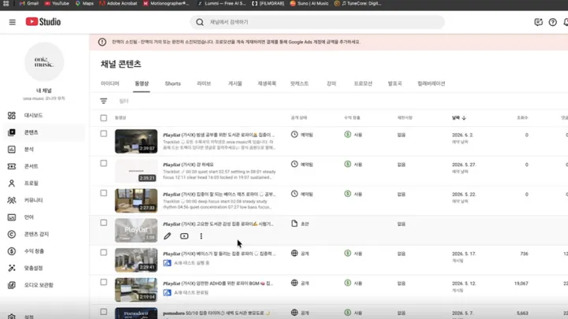This screenshot has height=319, width=568.
Task: Click pencil edit icon on draft video row
Action: click(x=167, y=236)
